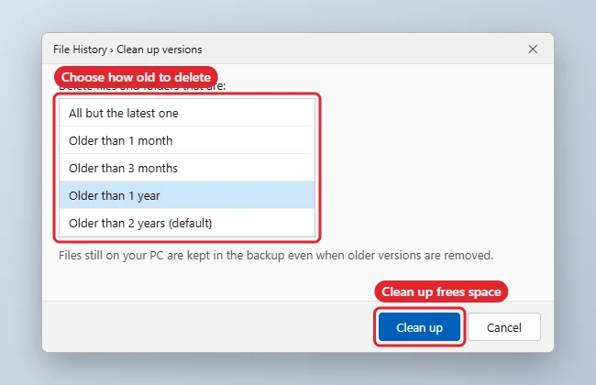
Task: Click the 'Clean up versions' title text
Action: (x=160, y=49)
